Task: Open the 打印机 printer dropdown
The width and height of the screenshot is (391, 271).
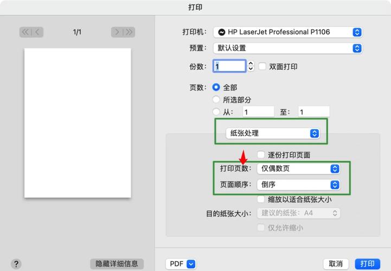Action: 288,32
